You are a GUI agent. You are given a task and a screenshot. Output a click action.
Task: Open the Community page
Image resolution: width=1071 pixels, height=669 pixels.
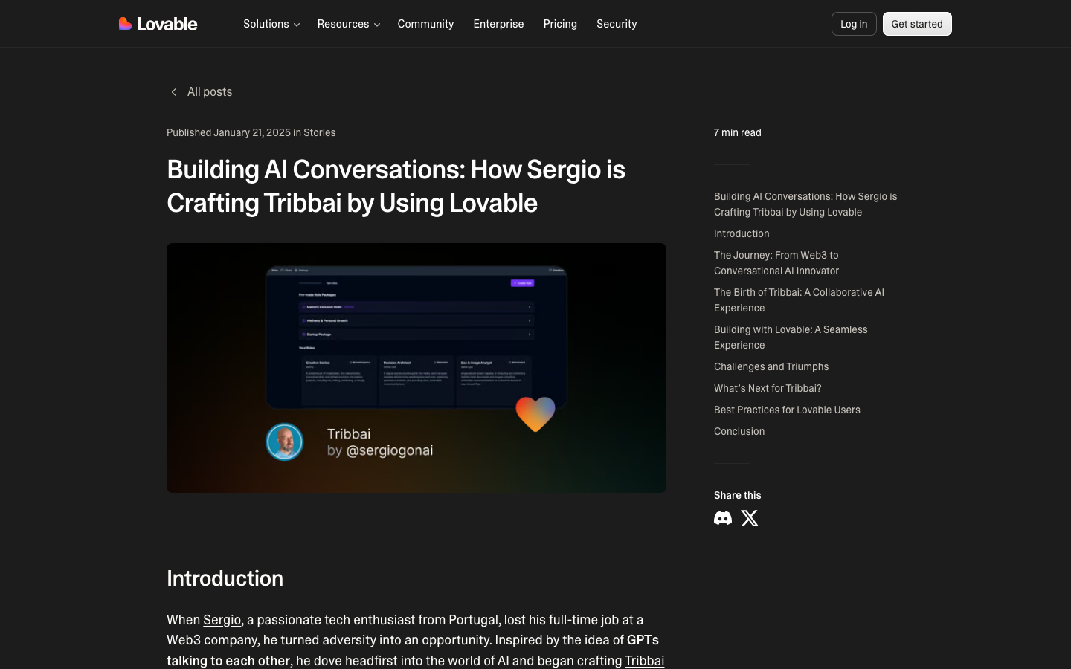[425, 24]
